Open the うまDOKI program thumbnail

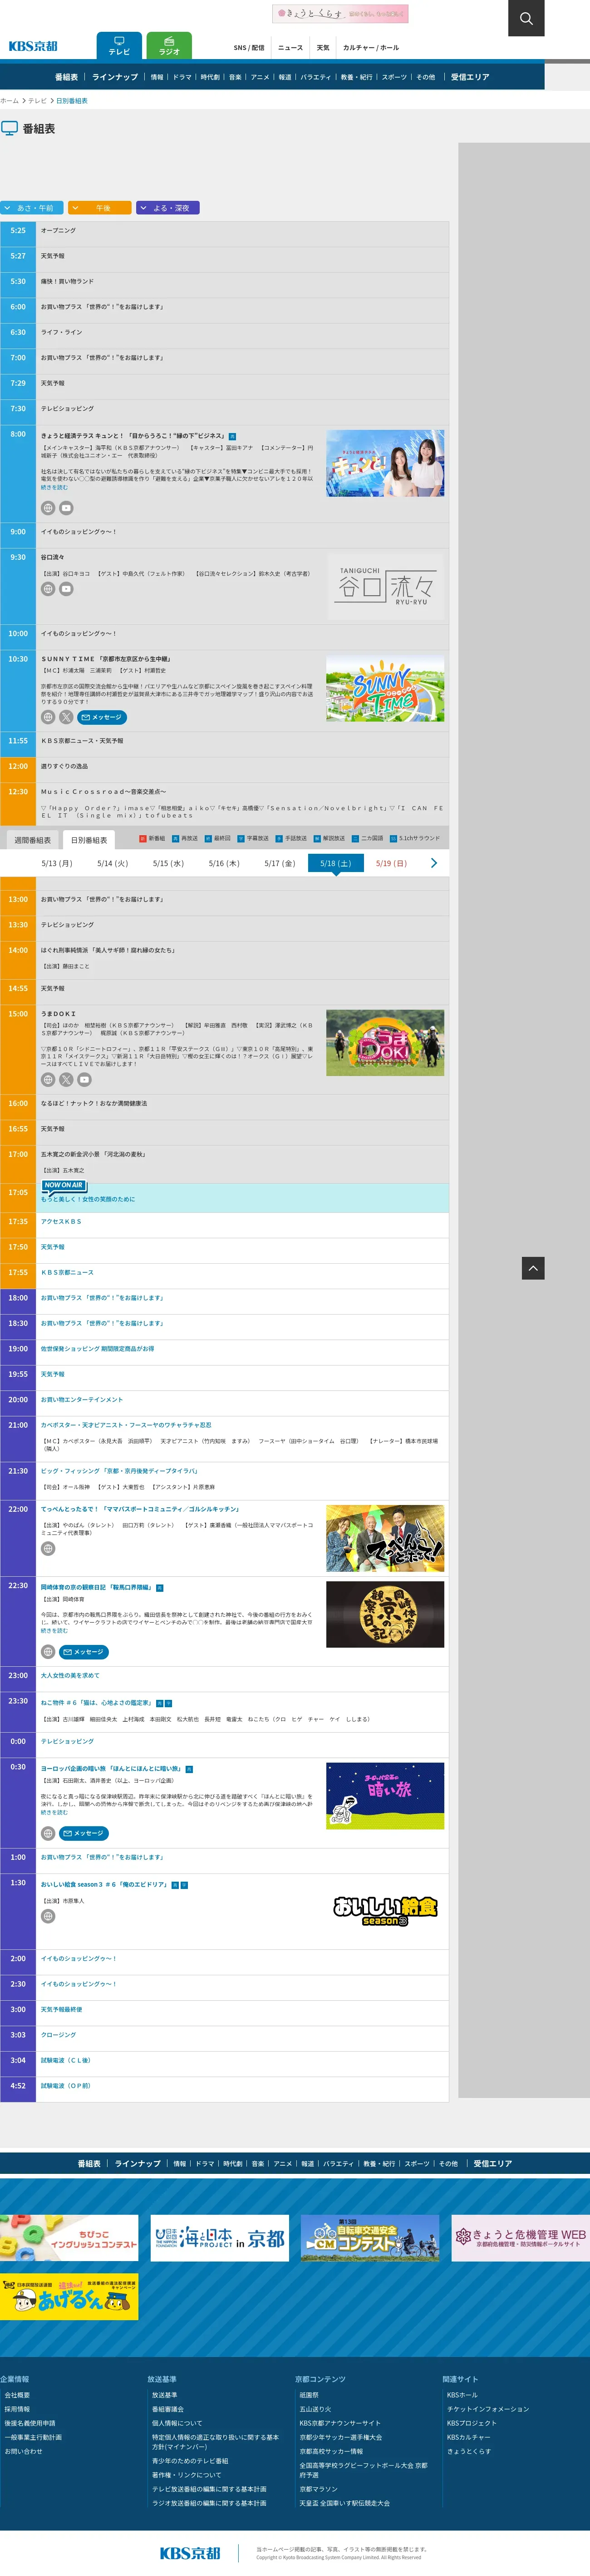pos(385,1043)
